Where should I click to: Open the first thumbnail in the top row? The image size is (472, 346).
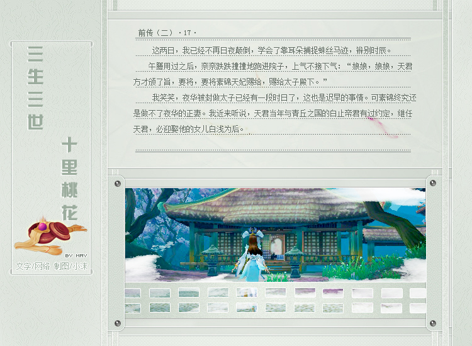tap(133, 293)
